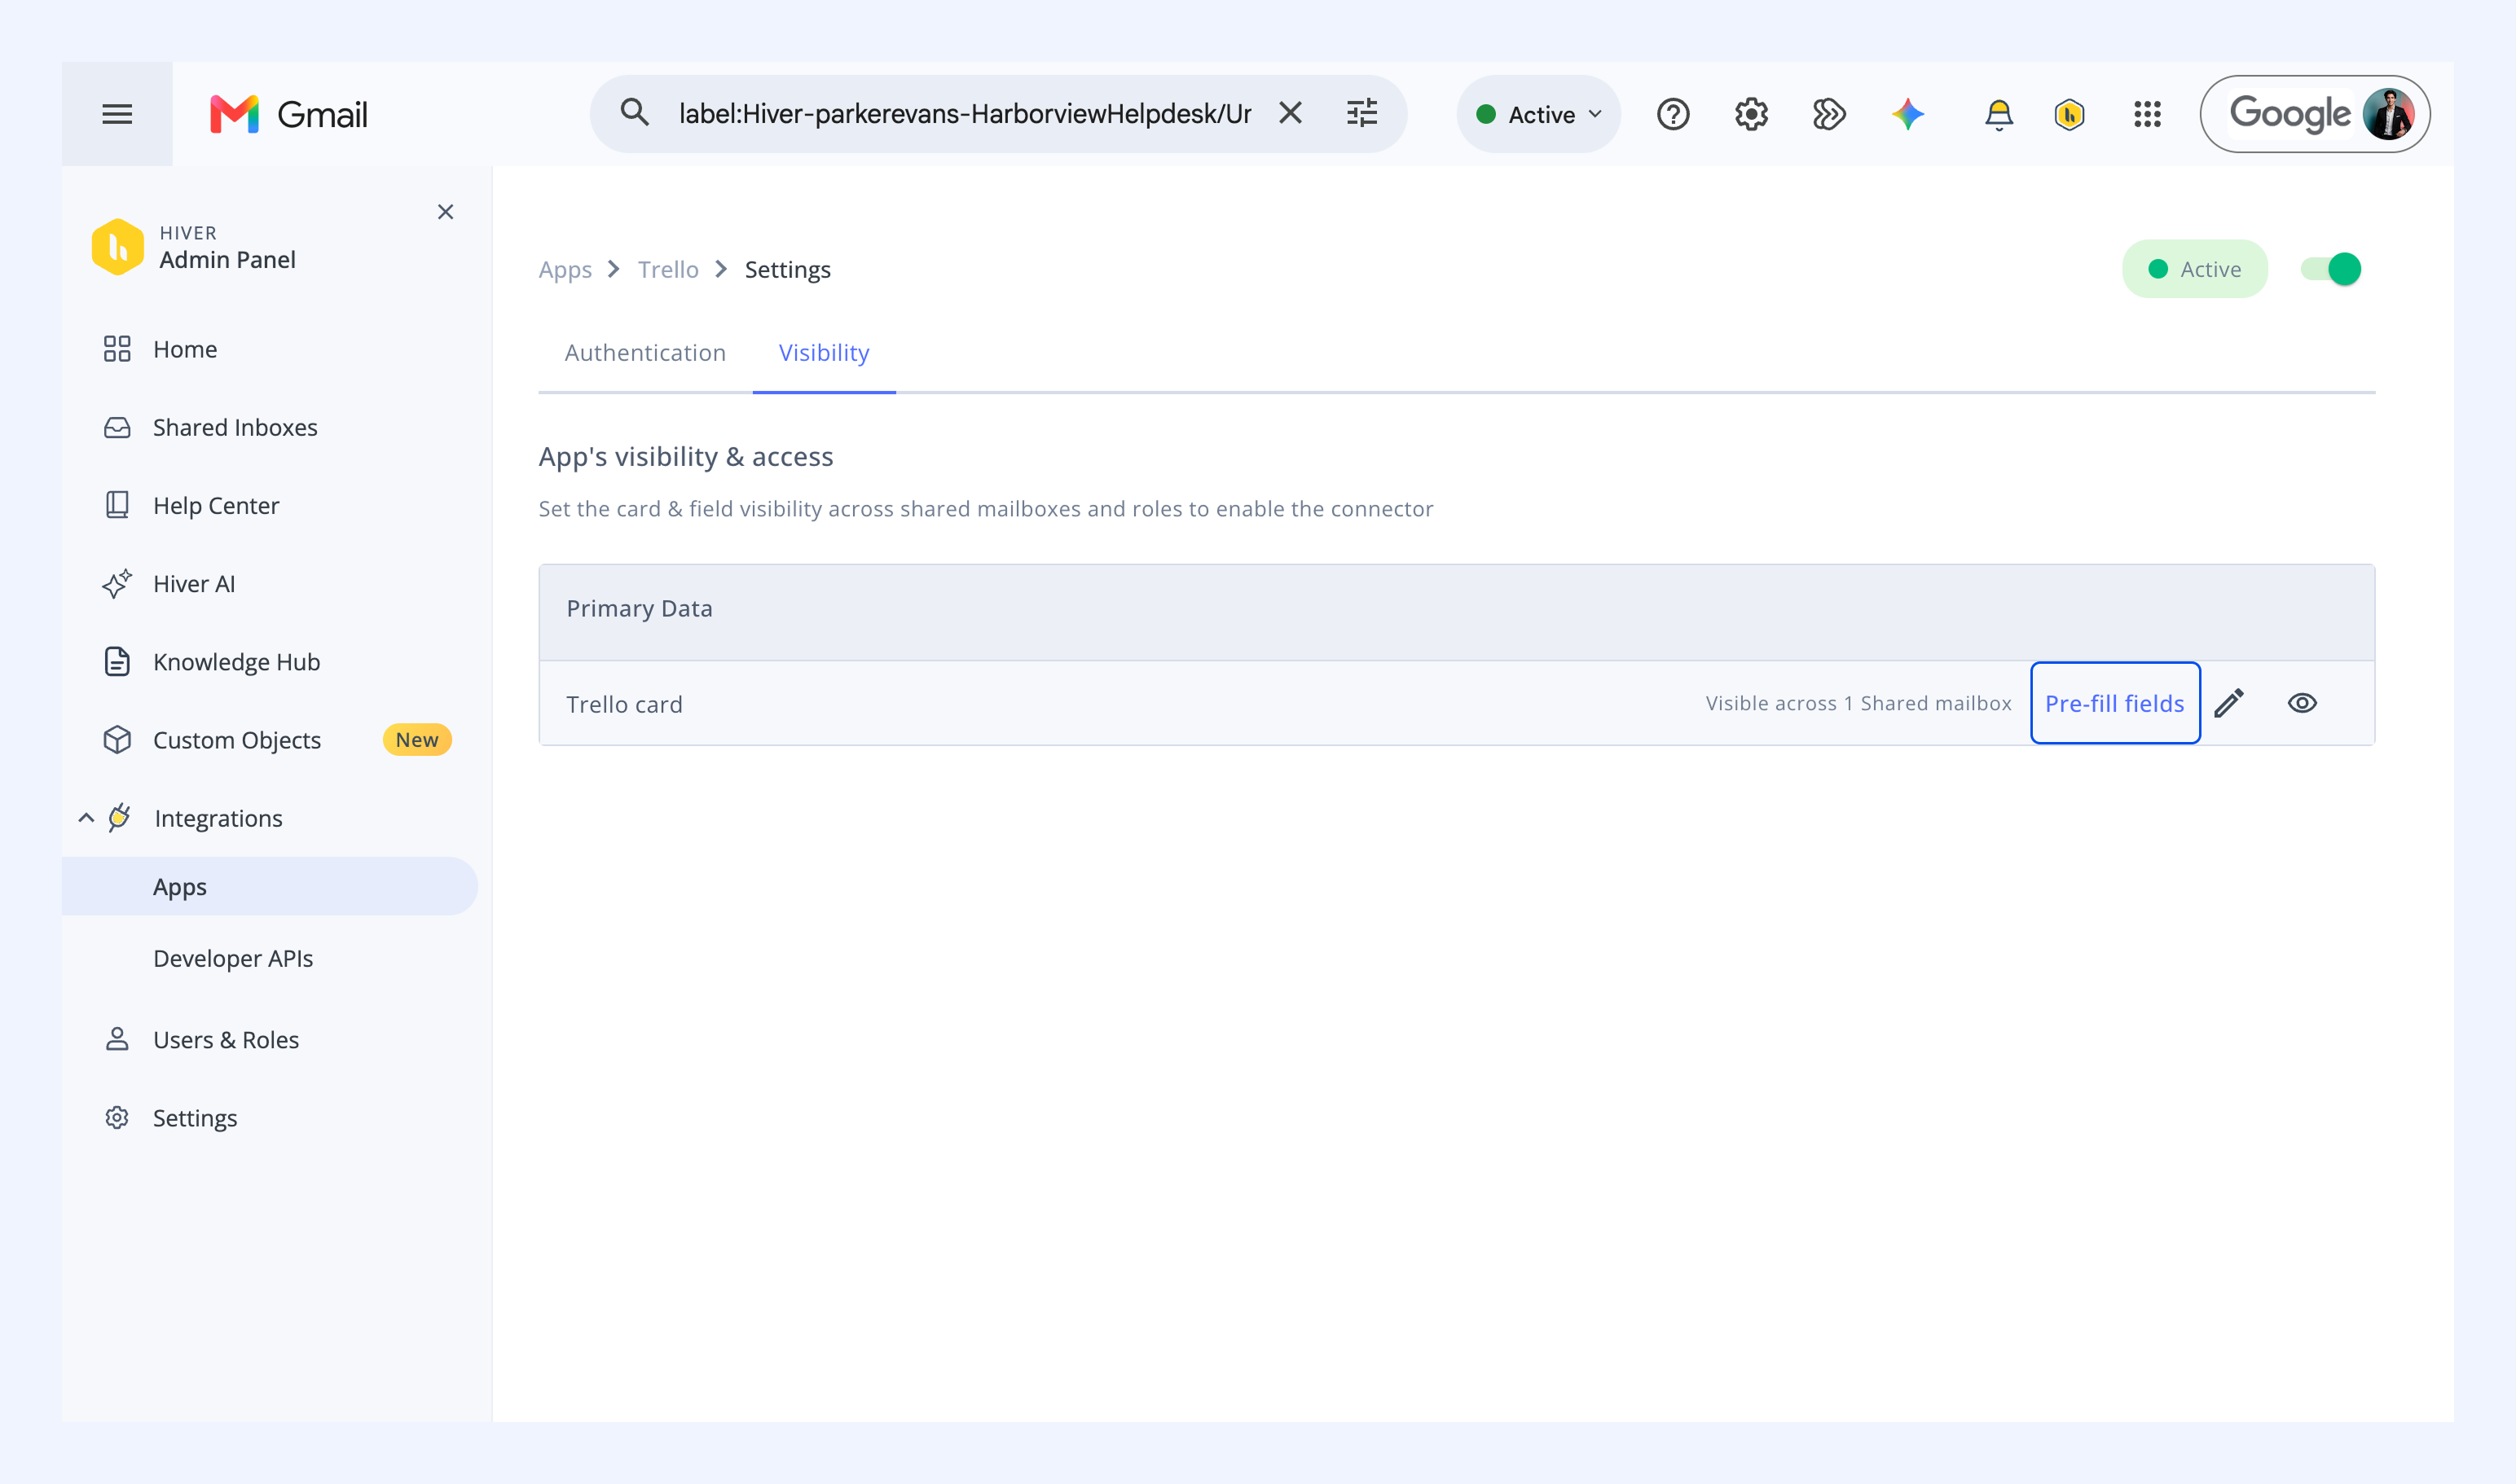Click 'Visible across 1 Shared mailbox' text

coord(1858,703)
